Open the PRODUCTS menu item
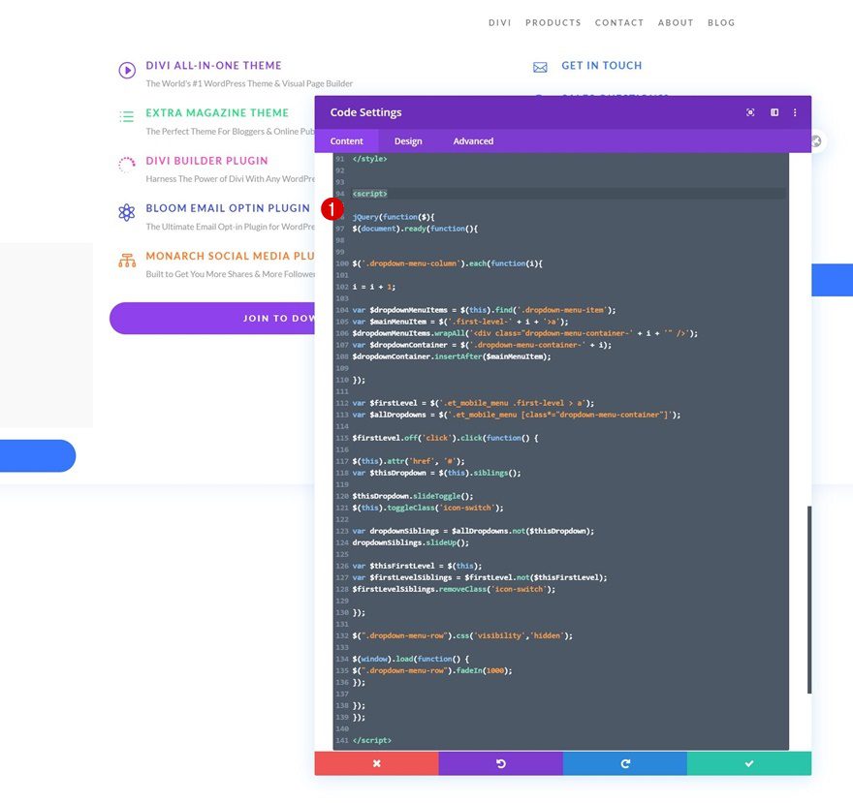 click(x=553, y=22)
